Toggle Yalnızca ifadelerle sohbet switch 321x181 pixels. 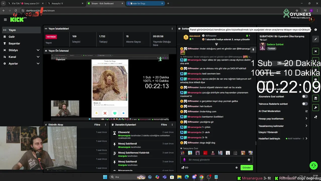[305, 104]
